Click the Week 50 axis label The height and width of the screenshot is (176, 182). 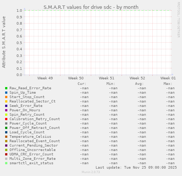[x=76, y=78]
